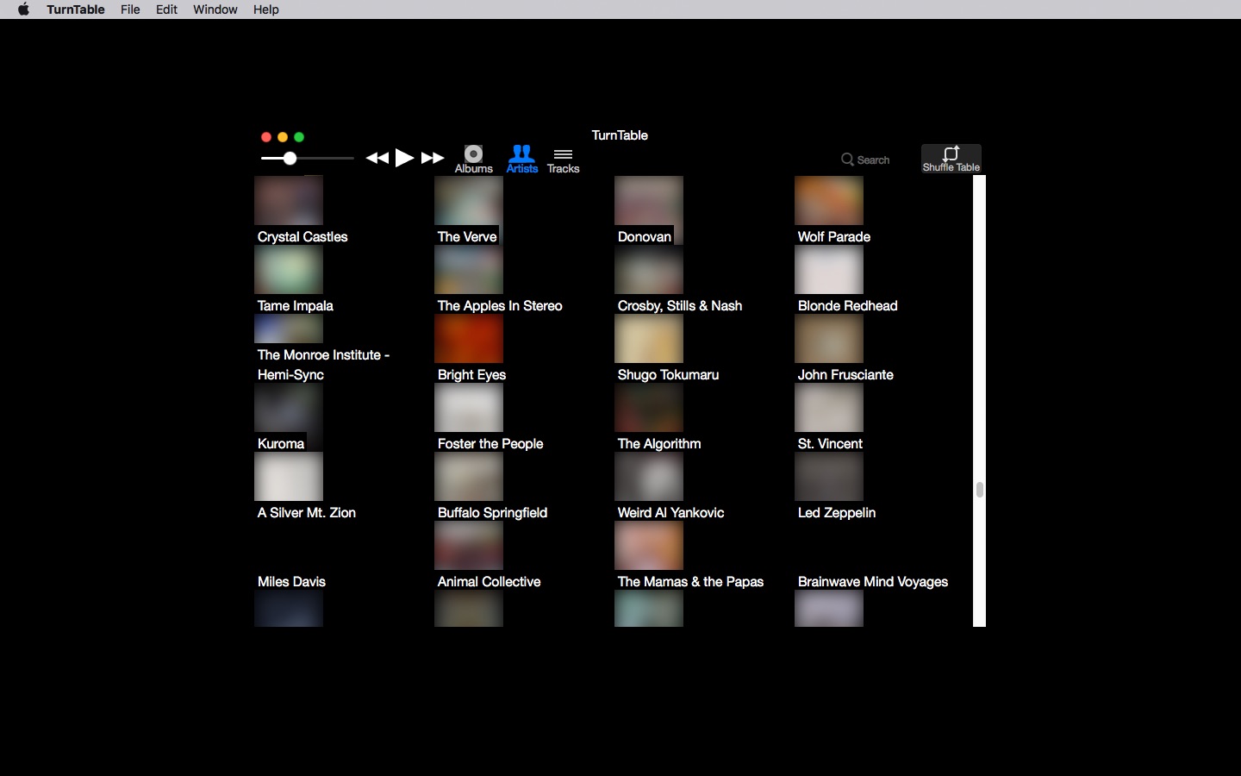Select The Verve artist thumbnail
This screenshot has height=776, width=1241.
point(469,200)
